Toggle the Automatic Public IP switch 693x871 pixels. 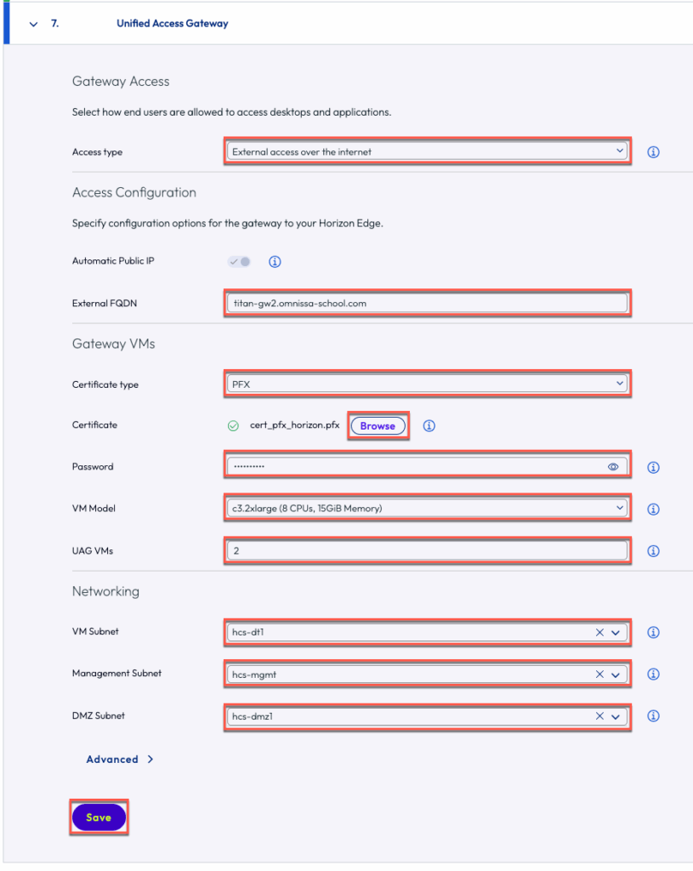click(239, 262)
